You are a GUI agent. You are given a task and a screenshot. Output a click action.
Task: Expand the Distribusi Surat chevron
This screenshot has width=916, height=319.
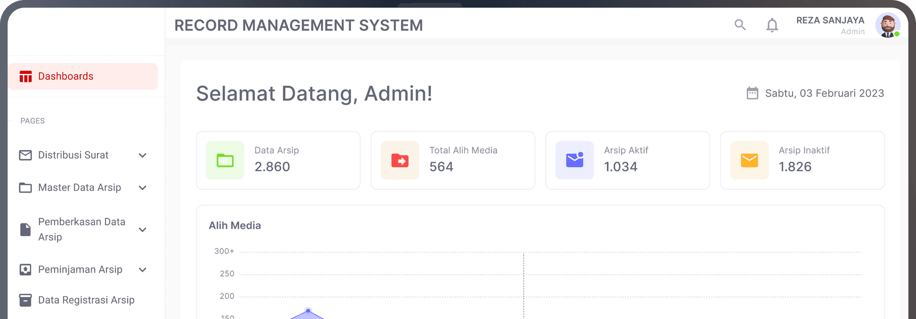click(x=142, y=155)
